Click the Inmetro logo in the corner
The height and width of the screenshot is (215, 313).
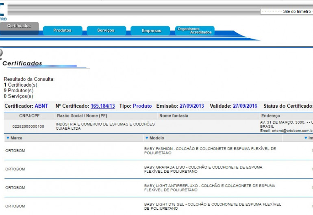point(3,12)
